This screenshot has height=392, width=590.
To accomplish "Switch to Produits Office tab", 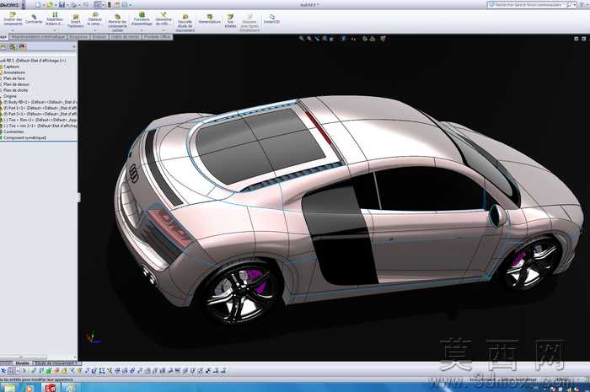I will (x=158, y=37).
